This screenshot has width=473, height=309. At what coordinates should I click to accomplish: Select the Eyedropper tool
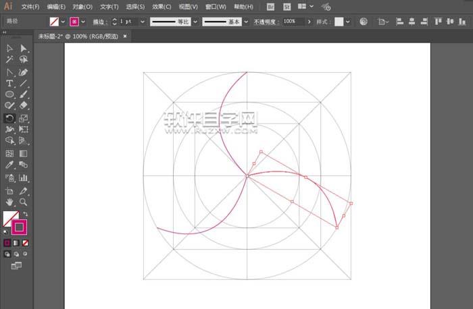(9, 164)
